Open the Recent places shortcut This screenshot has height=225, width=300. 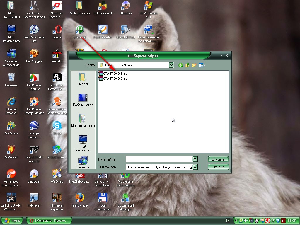coord(83,79)
